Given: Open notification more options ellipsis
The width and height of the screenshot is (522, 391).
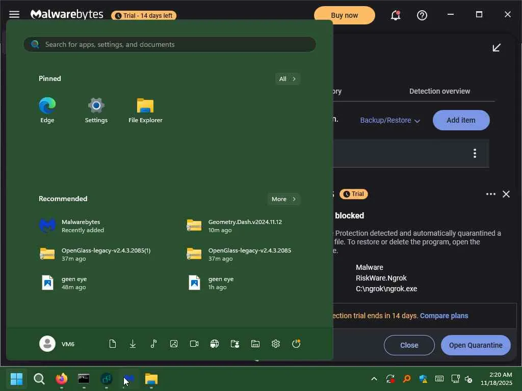Looking at the screenshot, I should click(491, 194).
